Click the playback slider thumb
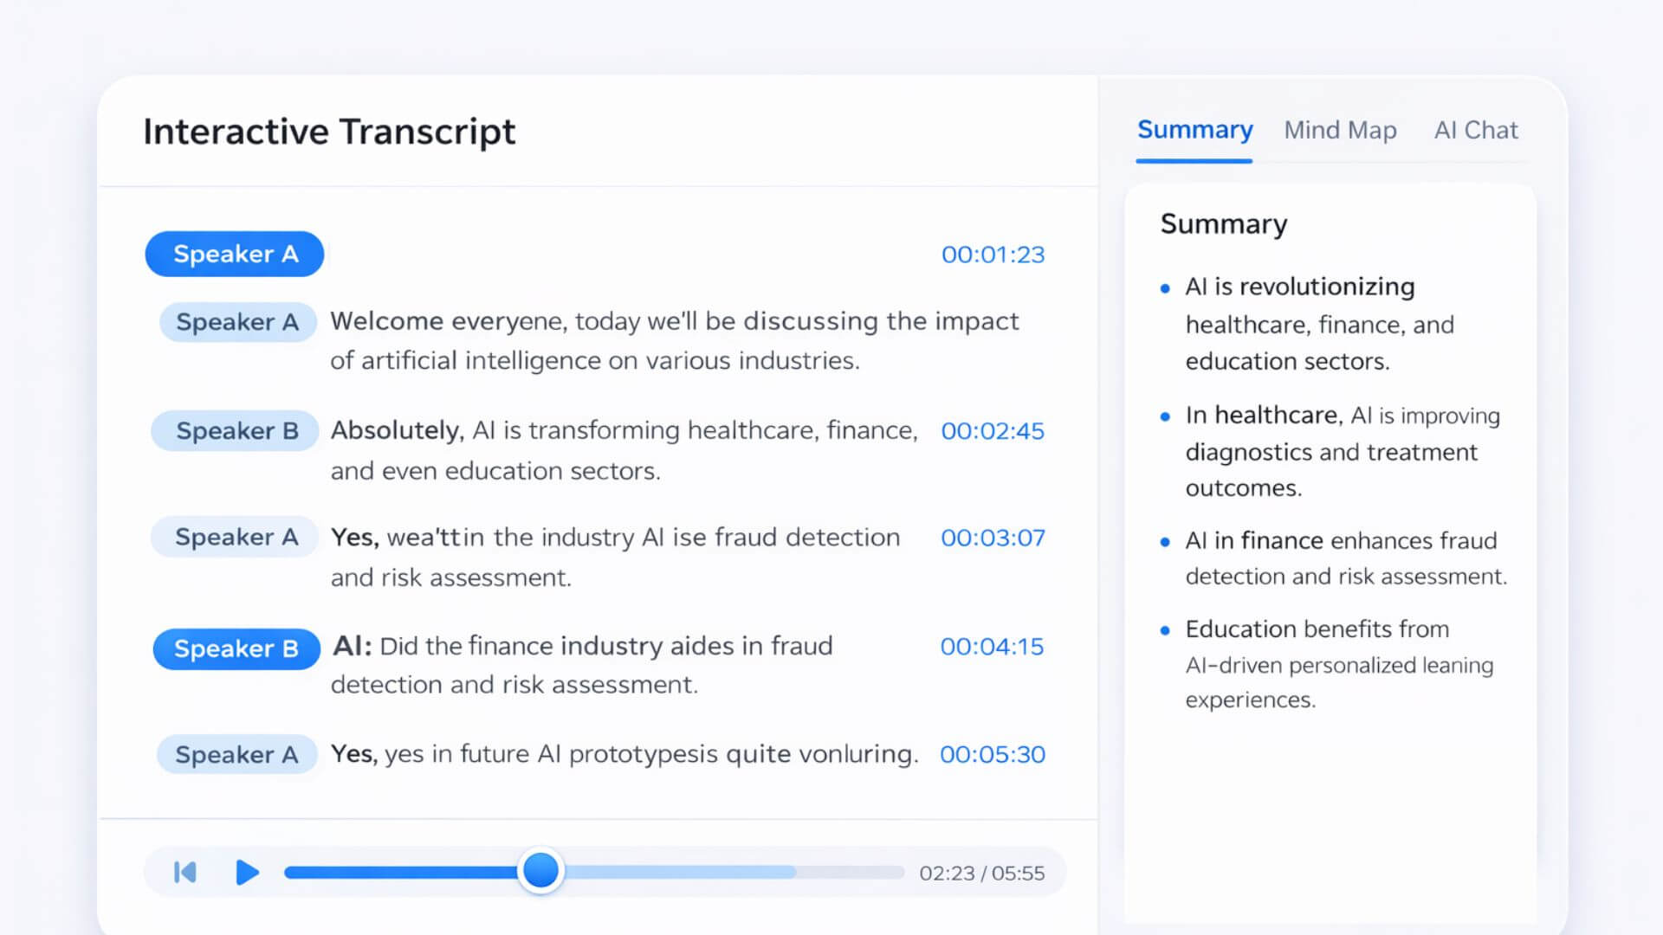The image size is (1663, 935). [541, 870]
